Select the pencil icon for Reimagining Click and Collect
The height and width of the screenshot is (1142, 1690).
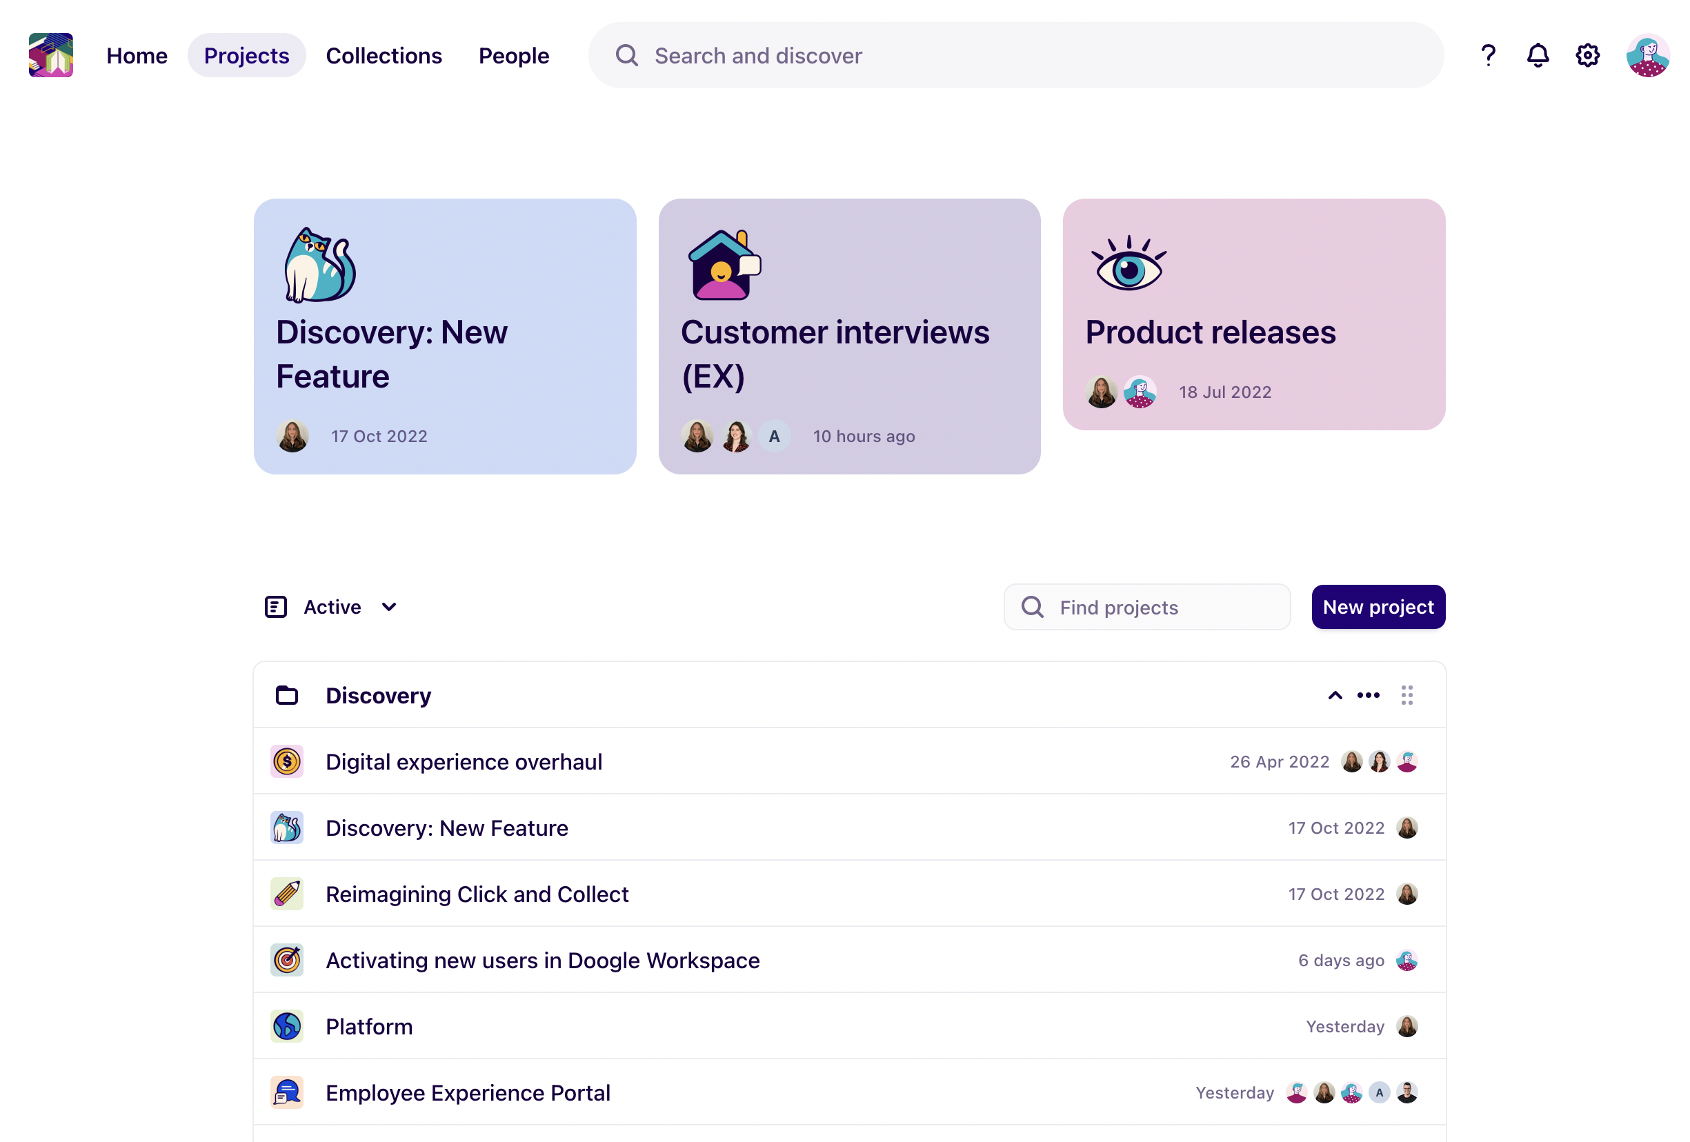(x=286, y=893)
